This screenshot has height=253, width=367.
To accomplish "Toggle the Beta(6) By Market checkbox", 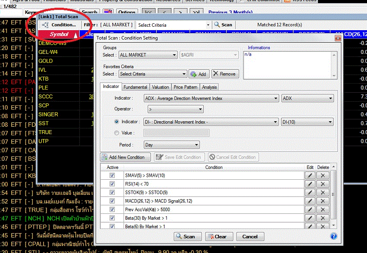I will coord(112,226).
